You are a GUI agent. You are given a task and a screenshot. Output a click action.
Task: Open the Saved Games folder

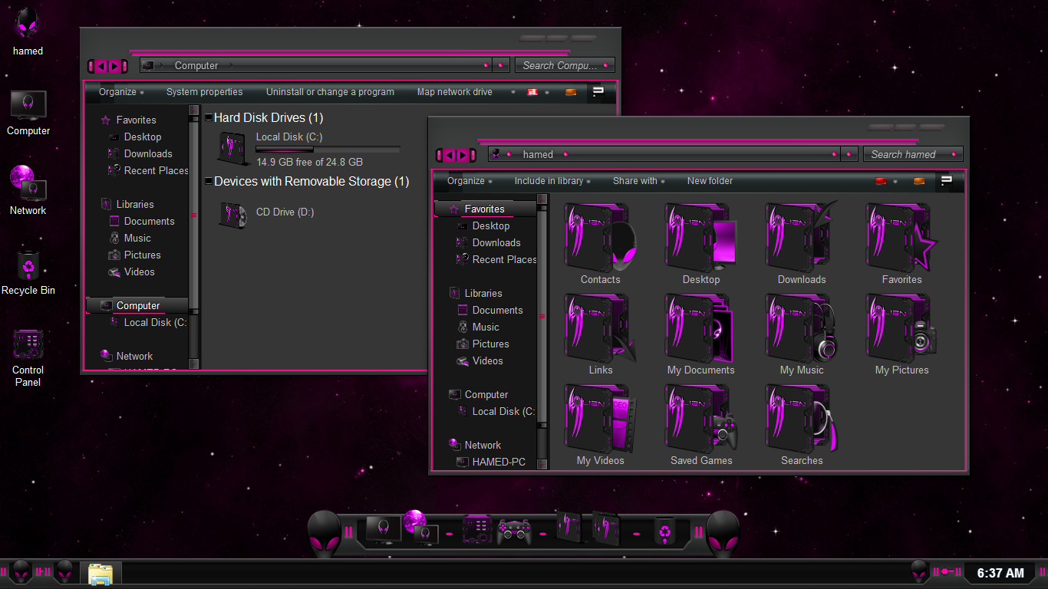[700, 419]
